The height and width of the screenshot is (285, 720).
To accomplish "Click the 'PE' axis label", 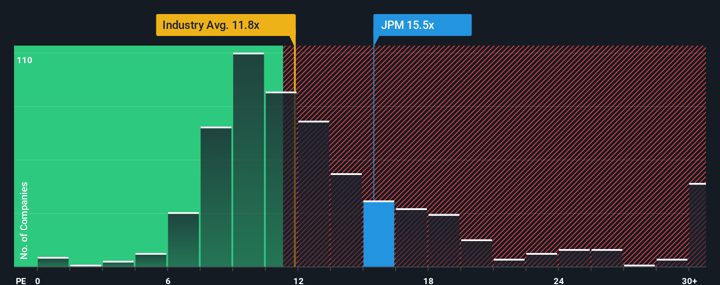I will click(x=21, y=281).
